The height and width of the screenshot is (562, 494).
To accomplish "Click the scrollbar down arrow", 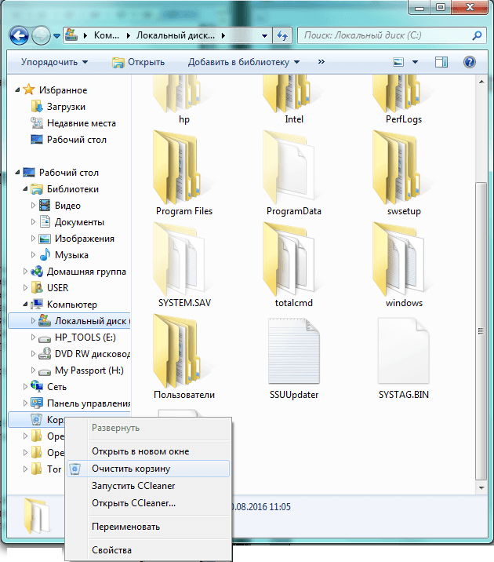I will [481, 487].
